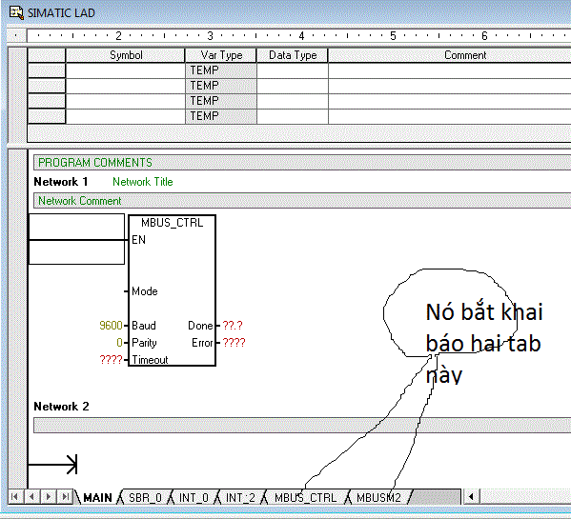Click the Baud value 9600
This screenshot has width=571, height=519.
pos(111,325)
